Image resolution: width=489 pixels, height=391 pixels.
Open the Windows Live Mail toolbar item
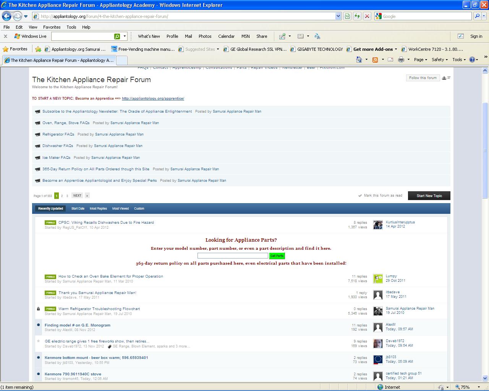[188, 36]
